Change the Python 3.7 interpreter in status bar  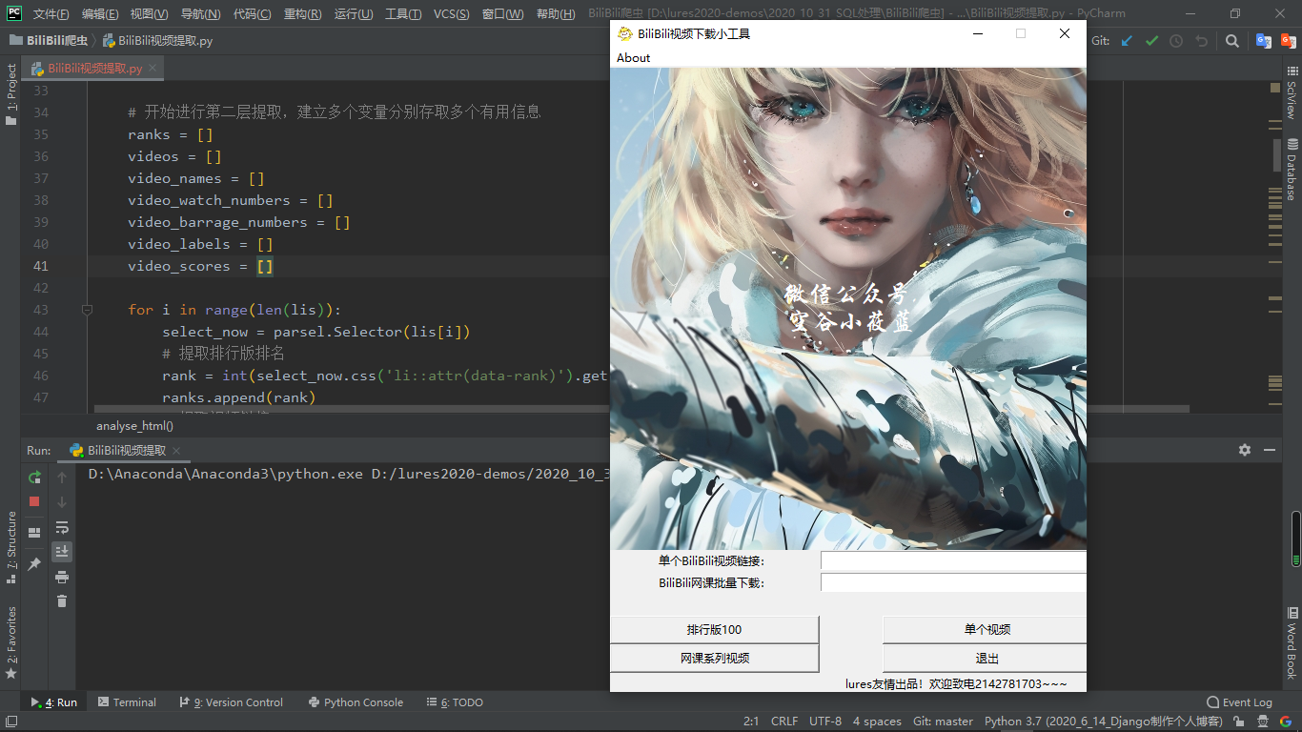tap(1104, 722)
